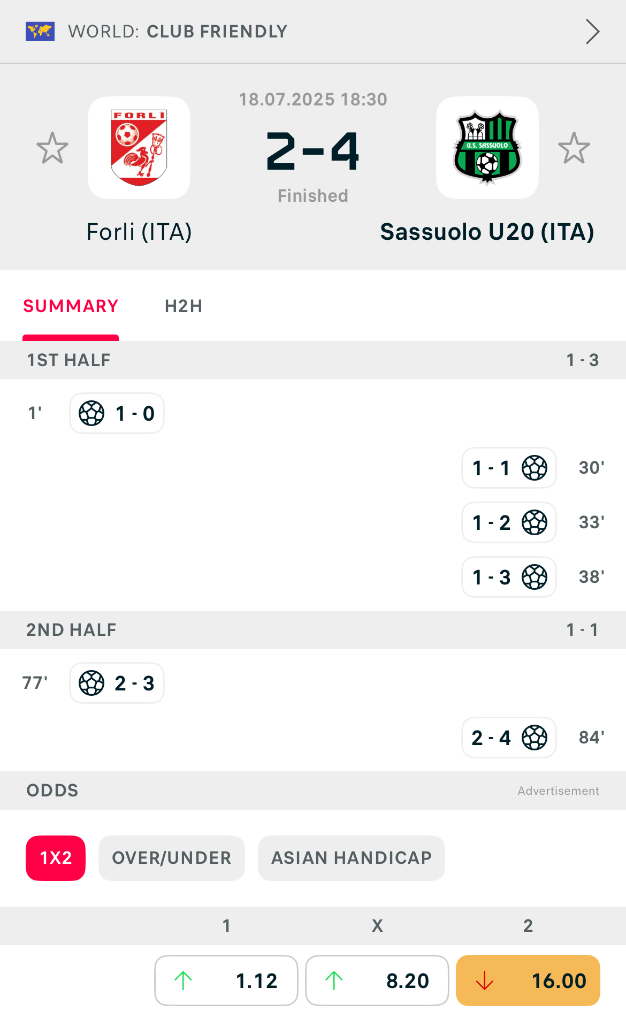Click the 33' goal 1-2 ball icon
This screenshot has height=1018, width=626.
coord(535,522)
